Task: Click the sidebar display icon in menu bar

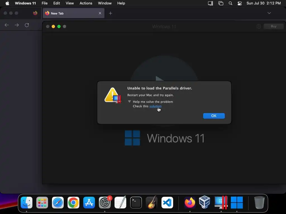Action: 211,3
